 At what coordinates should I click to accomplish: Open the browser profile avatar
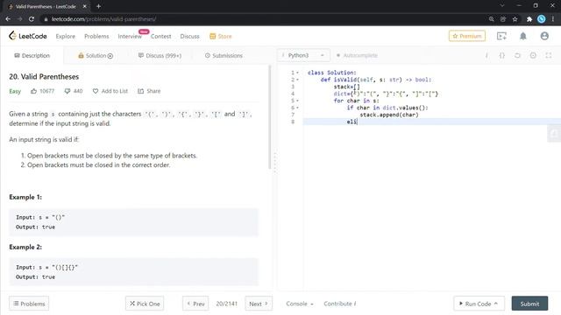pos(542,19)
